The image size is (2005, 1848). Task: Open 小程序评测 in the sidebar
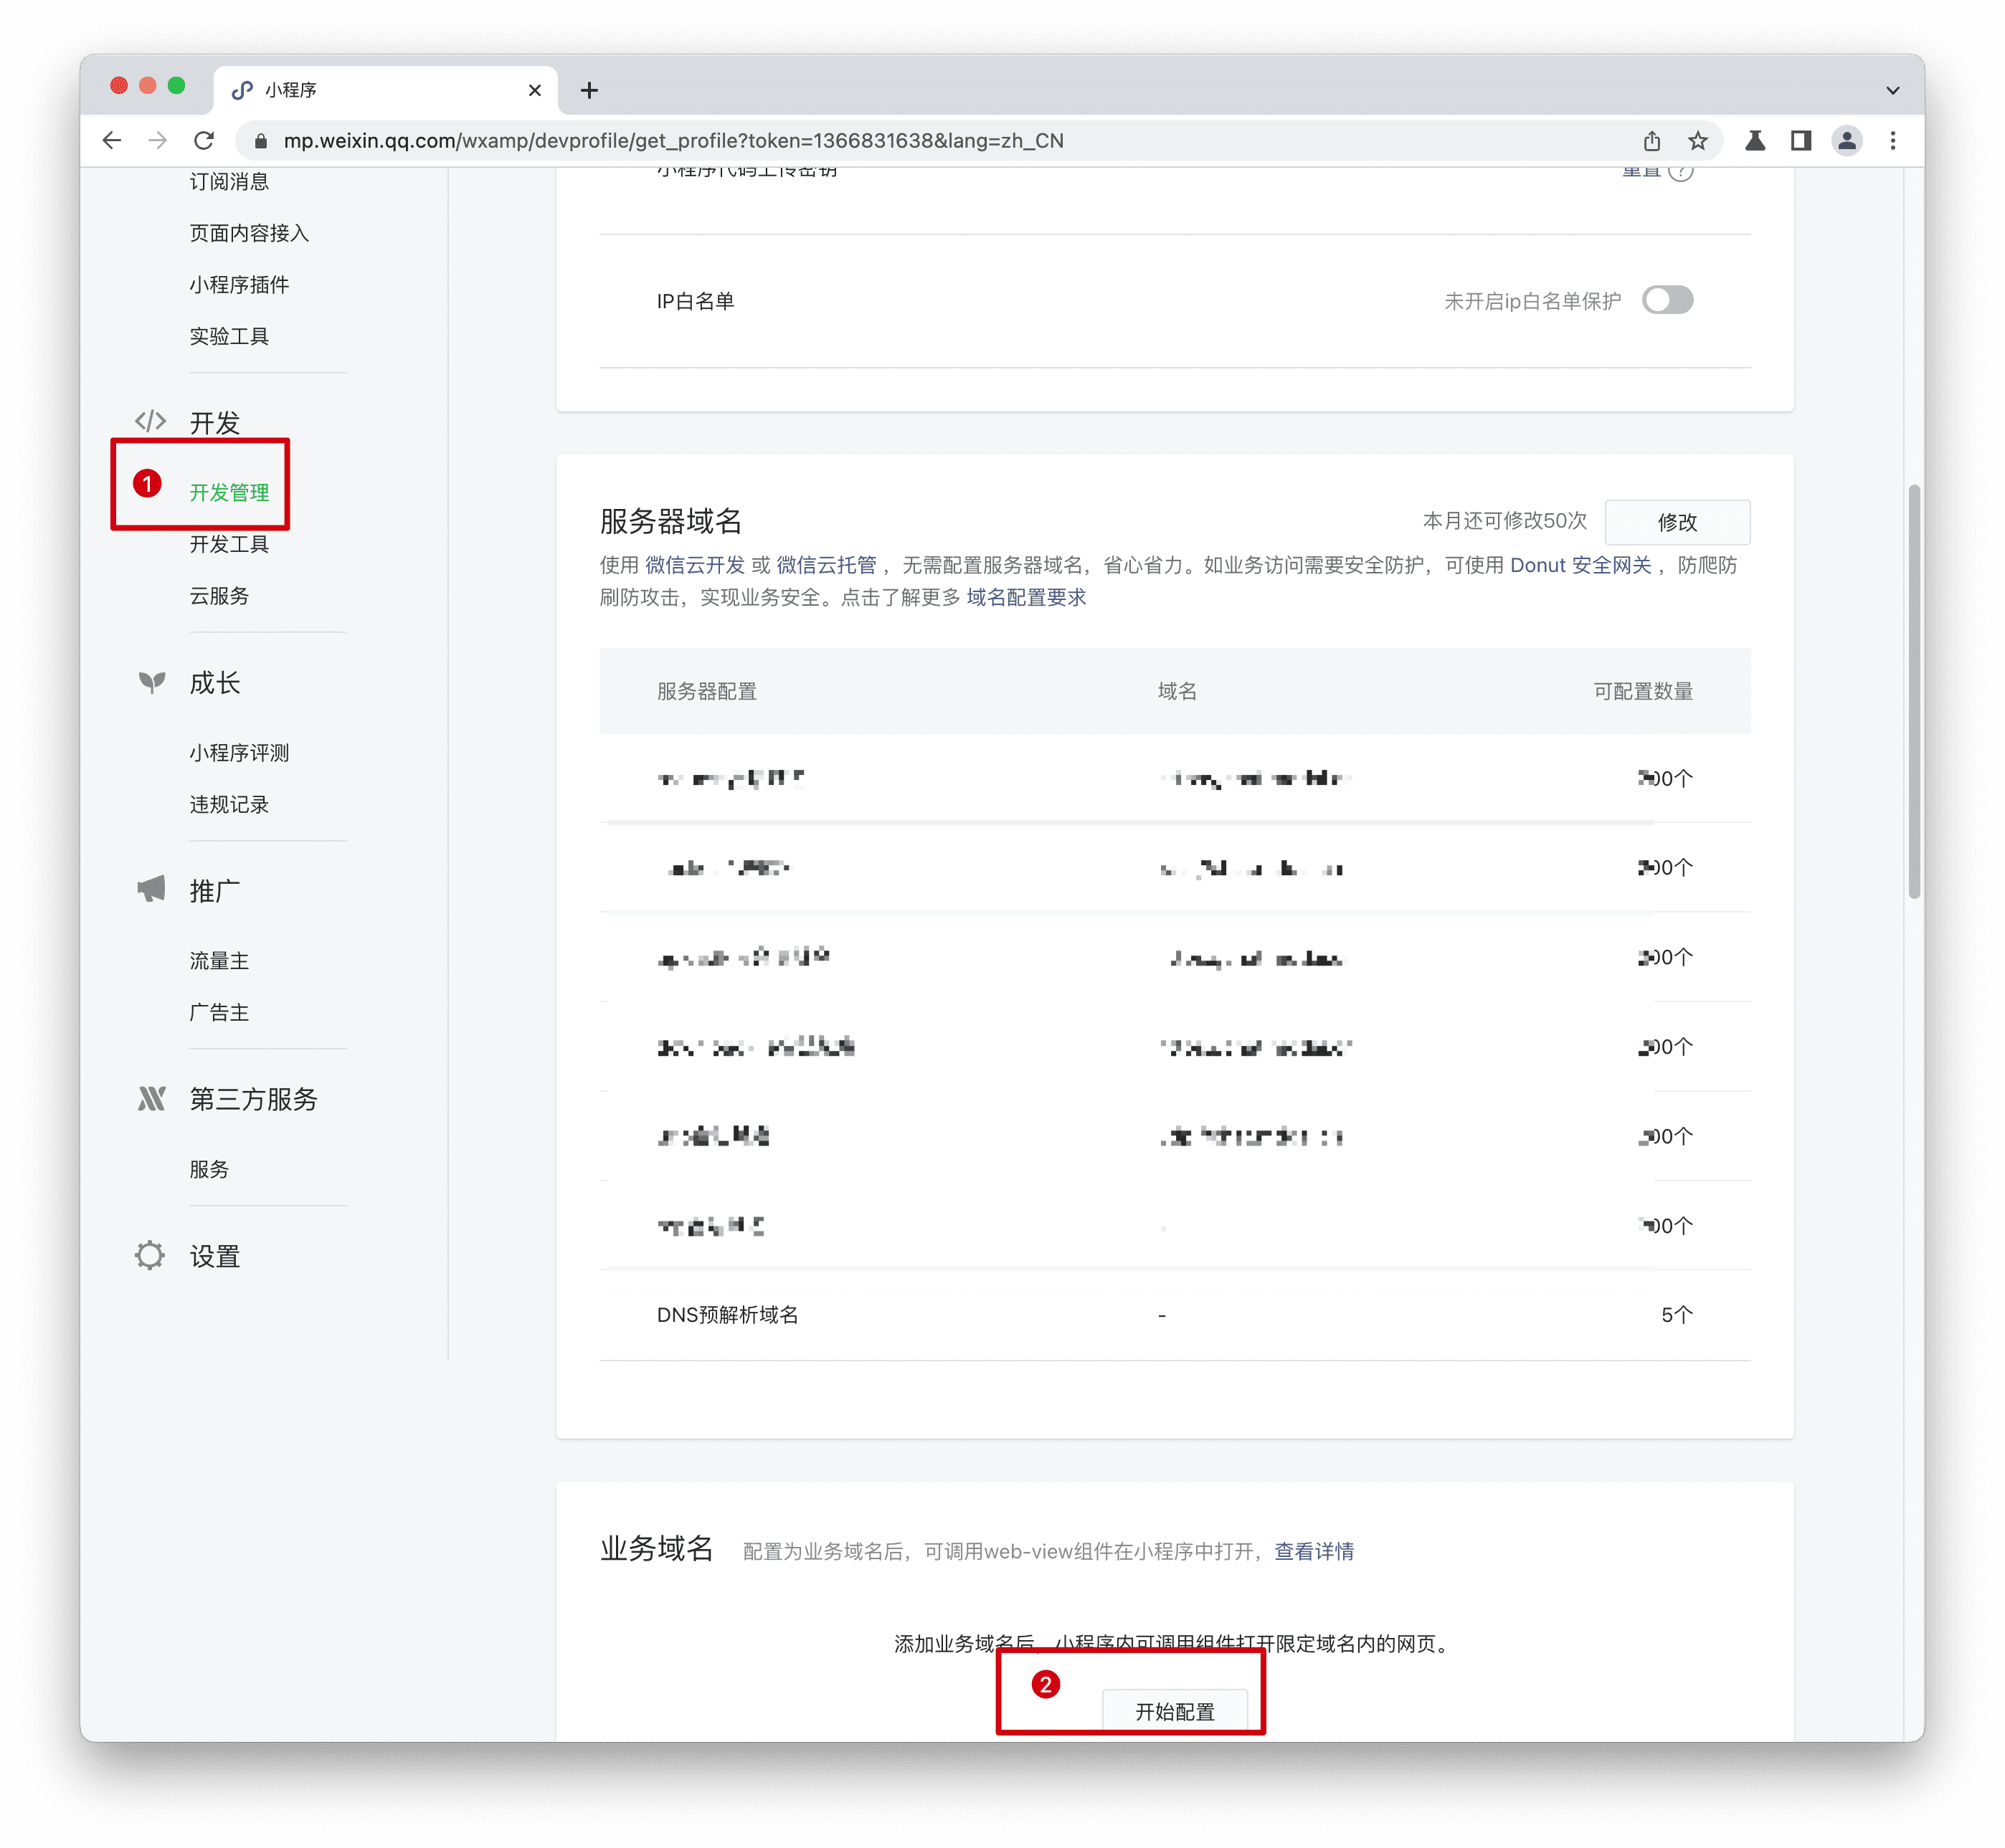click(239, 752)
